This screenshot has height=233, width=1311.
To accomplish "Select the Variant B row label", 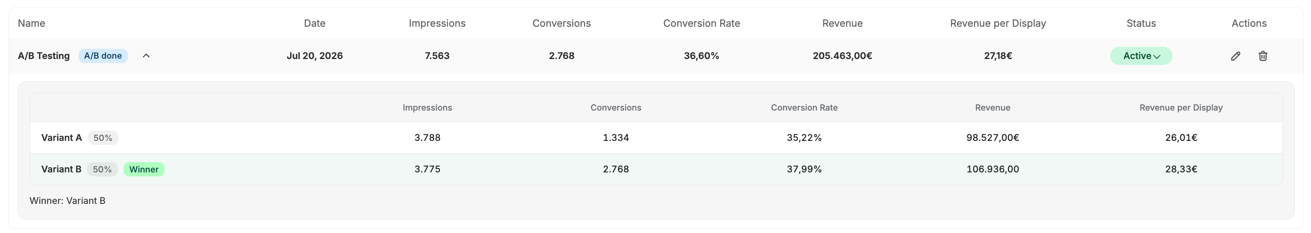I will tap(61, 170).
